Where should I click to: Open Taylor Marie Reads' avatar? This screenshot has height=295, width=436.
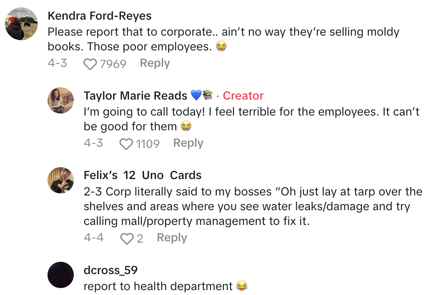click(x=61, y=100)
